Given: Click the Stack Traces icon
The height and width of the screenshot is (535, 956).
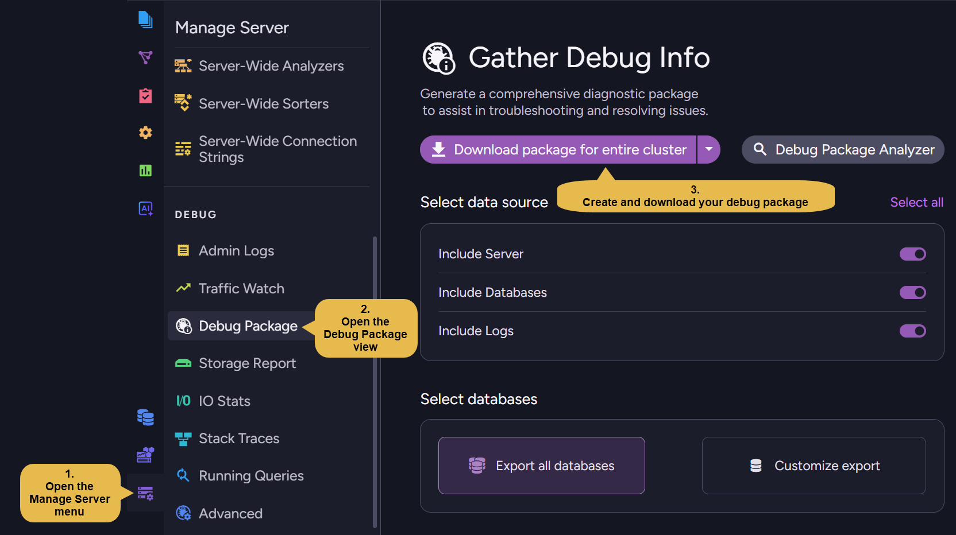Looking at the screenshot, I should pyautogui.click(x=183, y=439).
